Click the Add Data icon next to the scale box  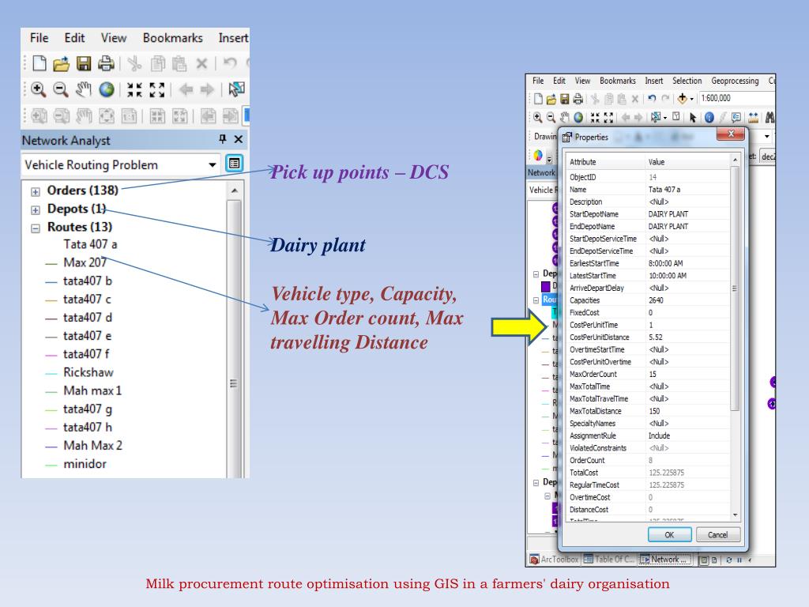tap(682, 98)
